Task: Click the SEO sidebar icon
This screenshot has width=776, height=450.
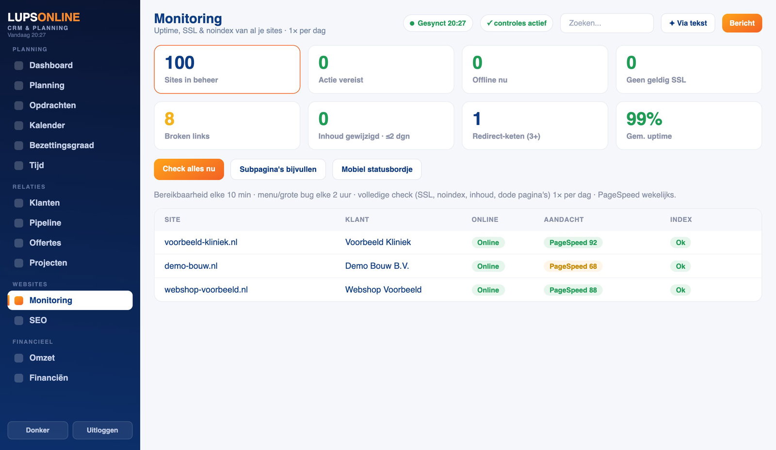Action: click(x=19, y=321)
